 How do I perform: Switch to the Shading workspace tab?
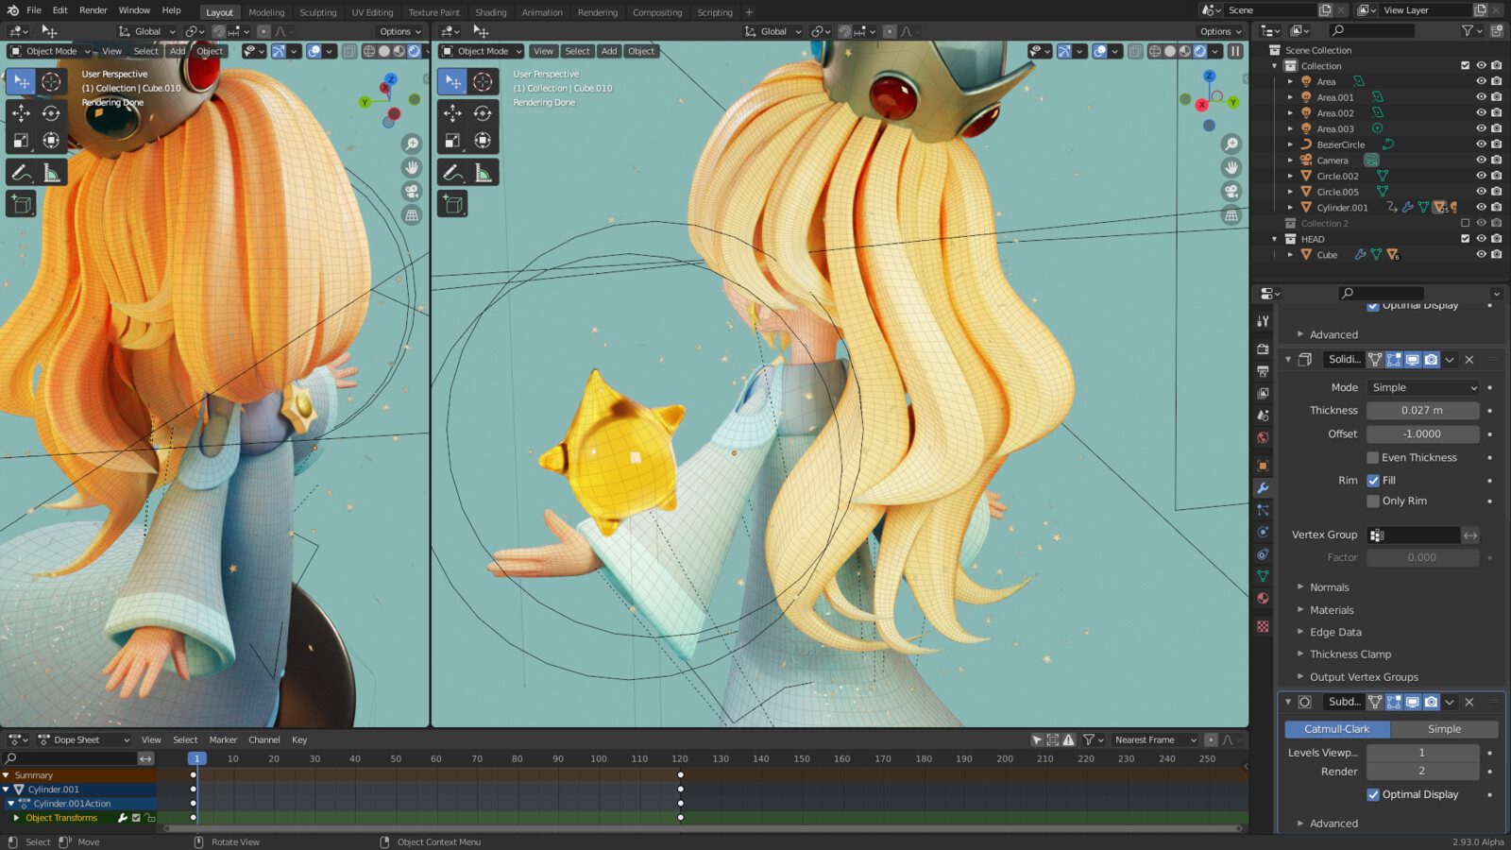pyautogui.click(x=490, y=12)
